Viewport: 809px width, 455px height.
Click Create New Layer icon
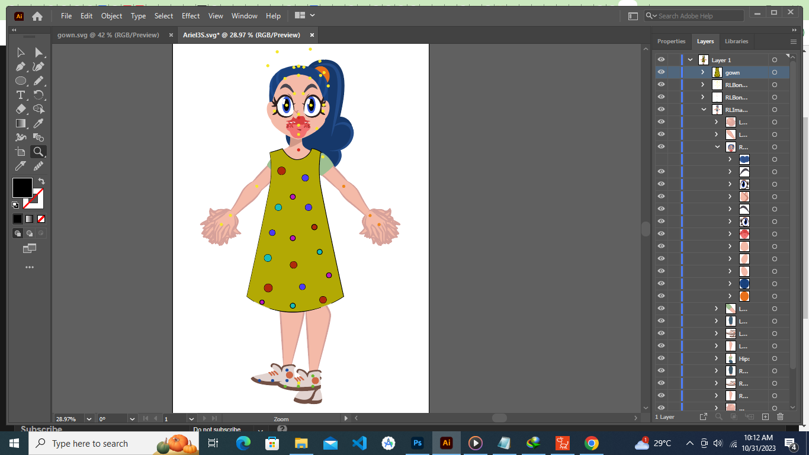[x=765, y=417]
